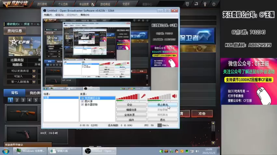Open Windows 任务管理器 taskbar button
This screenshot has height=155, width=277.
(30, 151)
